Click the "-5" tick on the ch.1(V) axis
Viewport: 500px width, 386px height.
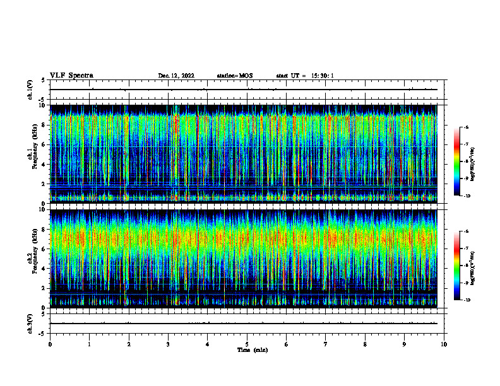[43, 100]
